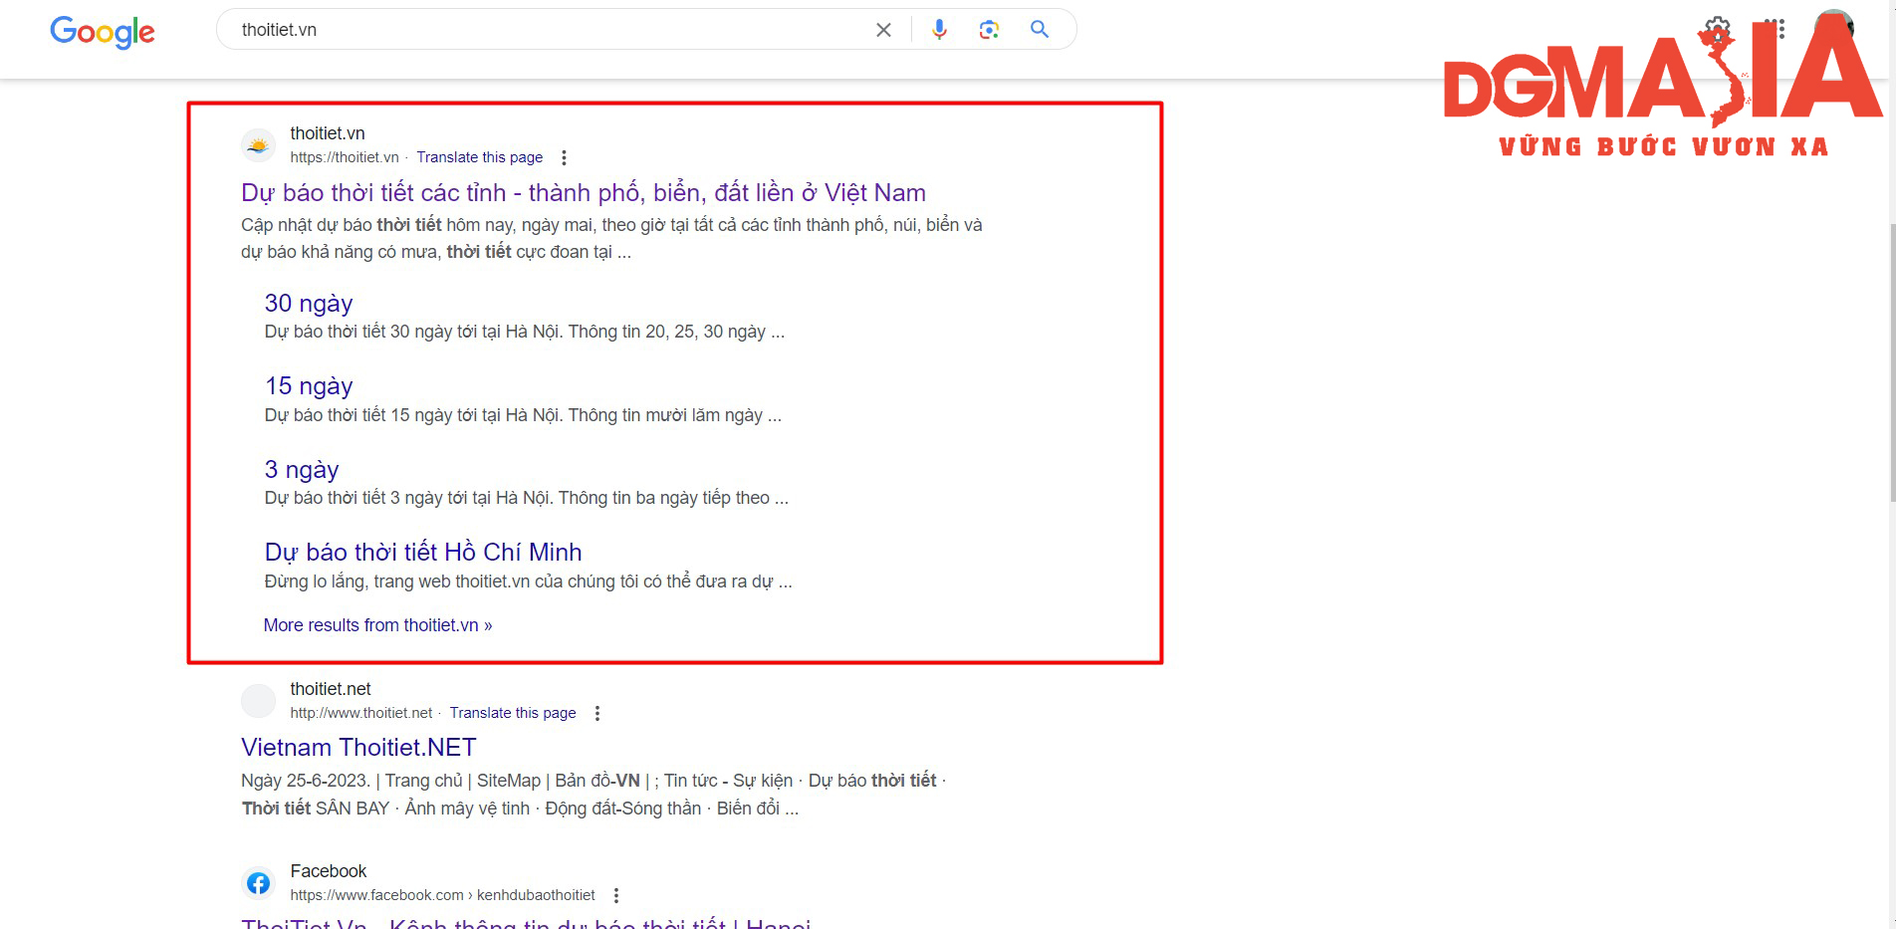Viewport: 1896px width, 929px height.
Task: Start a voice search with microphone
Action: [939, 30]
